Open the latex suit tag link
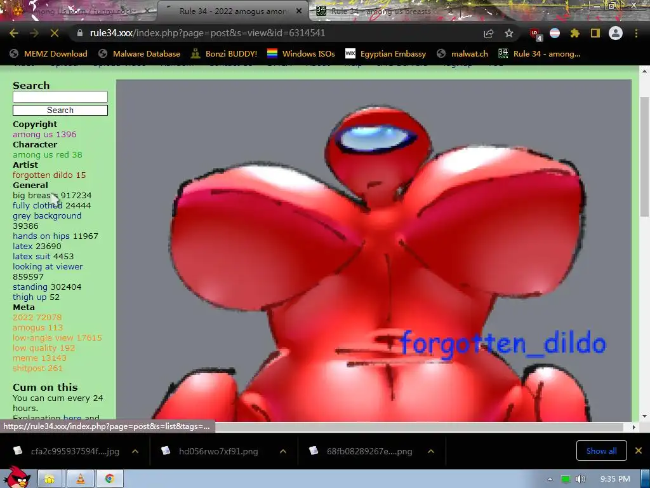650x488 pixels. click(x=32, y=257)
